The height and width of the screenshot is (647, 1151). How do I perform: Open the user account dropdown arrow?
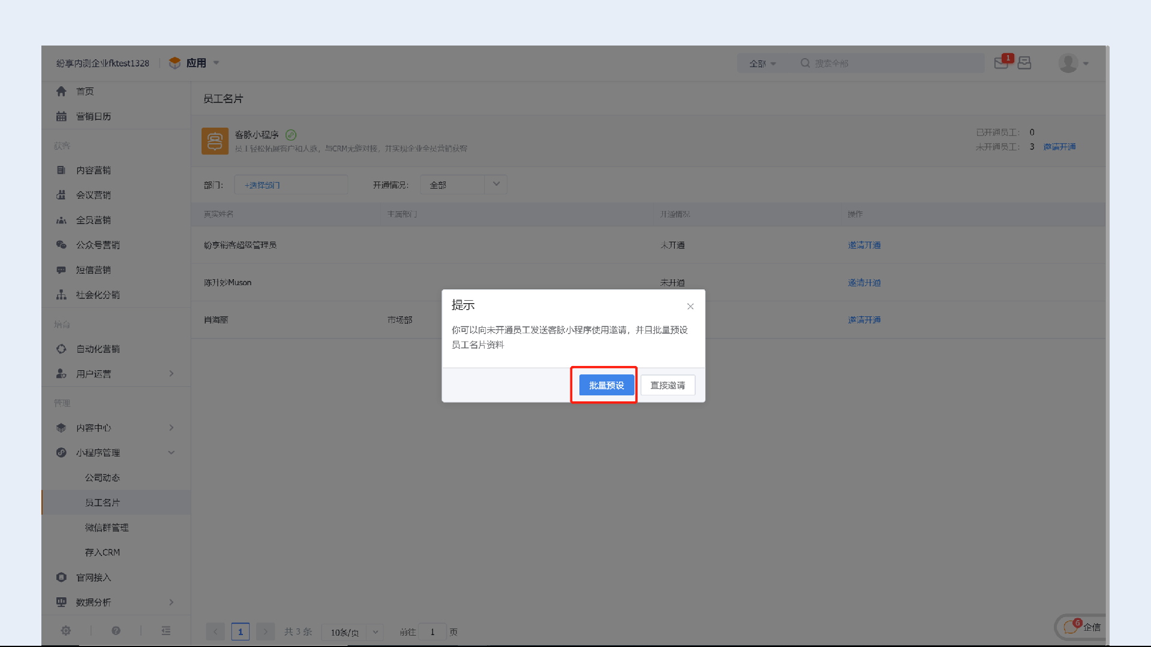click(x=1086, y=64)
